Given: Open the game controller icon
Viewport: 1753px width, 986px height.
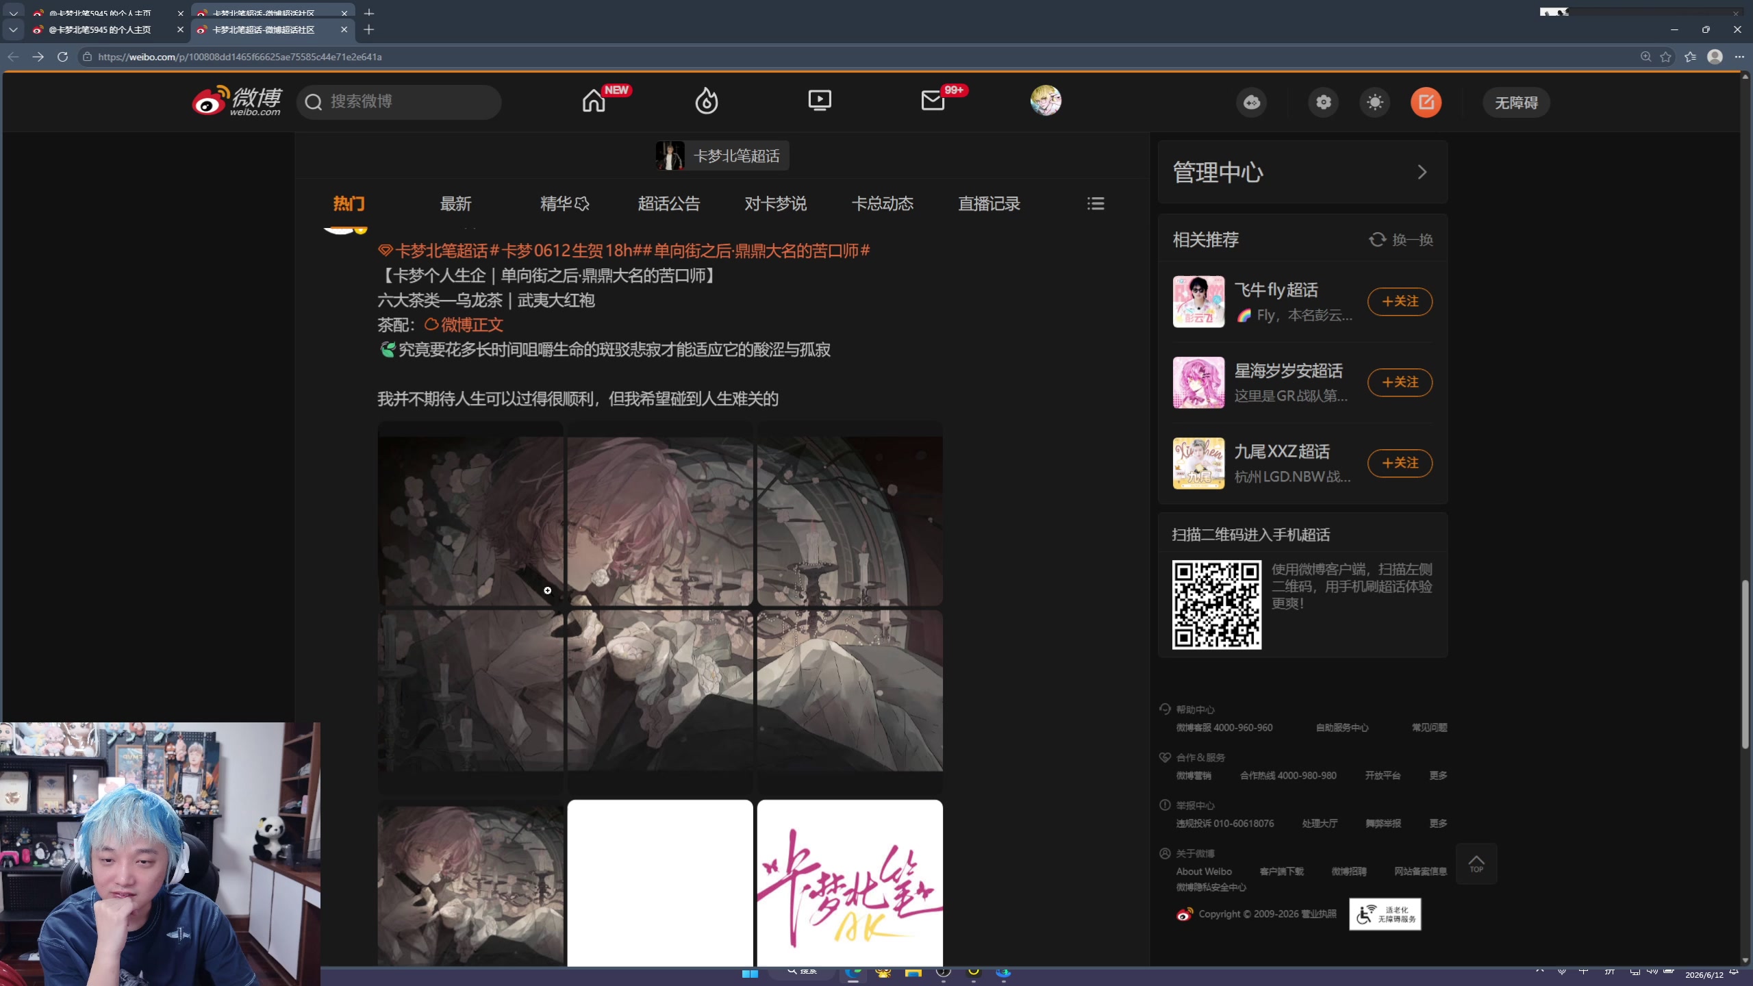Looking at the screenshot, I should click(1252, 103).
